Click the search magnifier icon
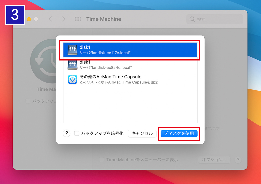 tap(192, 19)
